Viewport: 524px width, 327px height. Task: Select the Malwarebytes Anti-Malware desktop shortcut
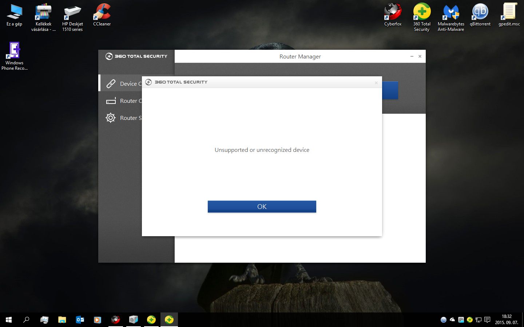click(x=451, y=18)
